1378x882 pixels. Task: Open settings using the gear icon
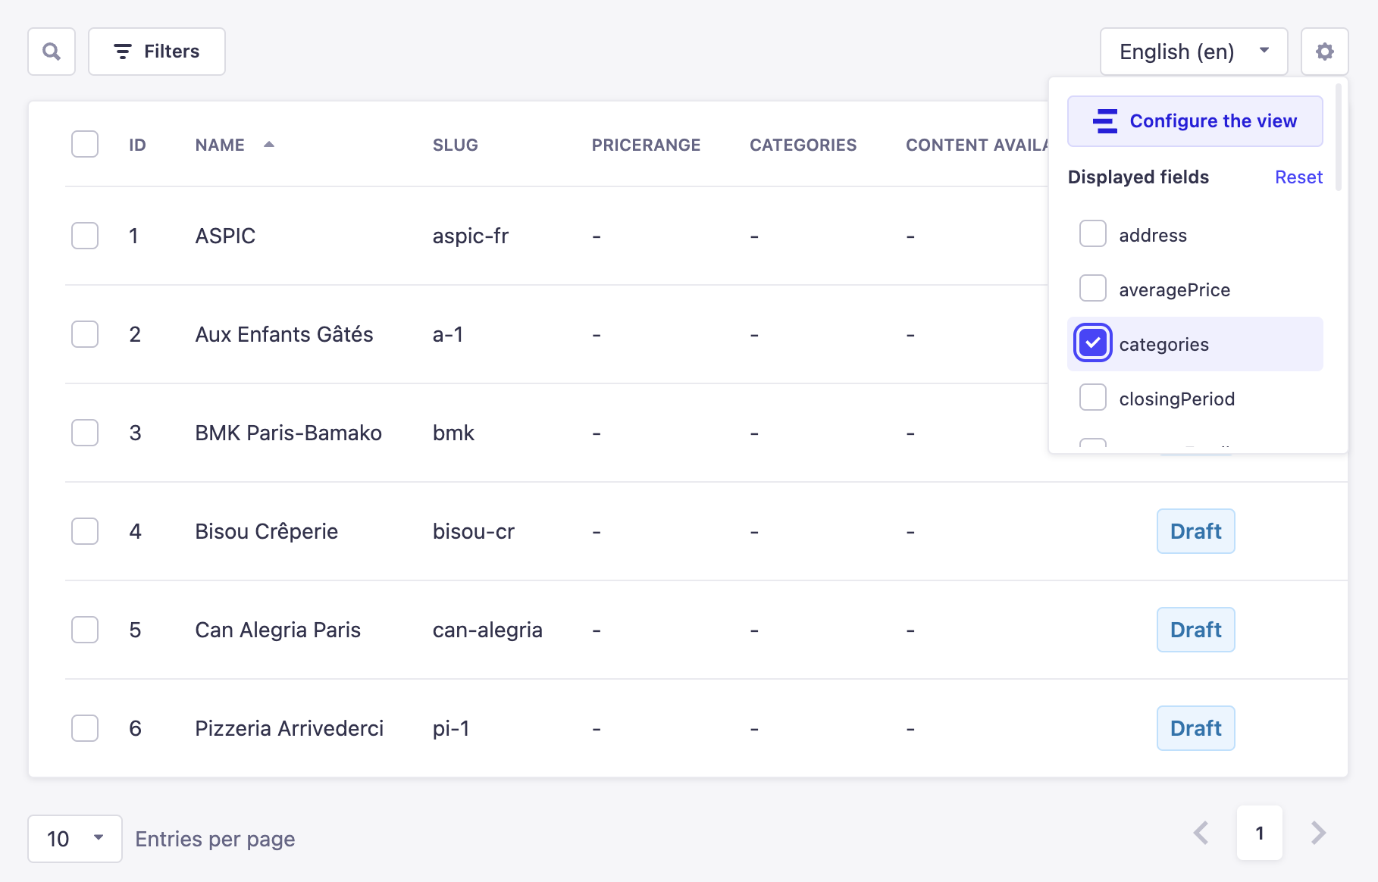click(1325, 52)
